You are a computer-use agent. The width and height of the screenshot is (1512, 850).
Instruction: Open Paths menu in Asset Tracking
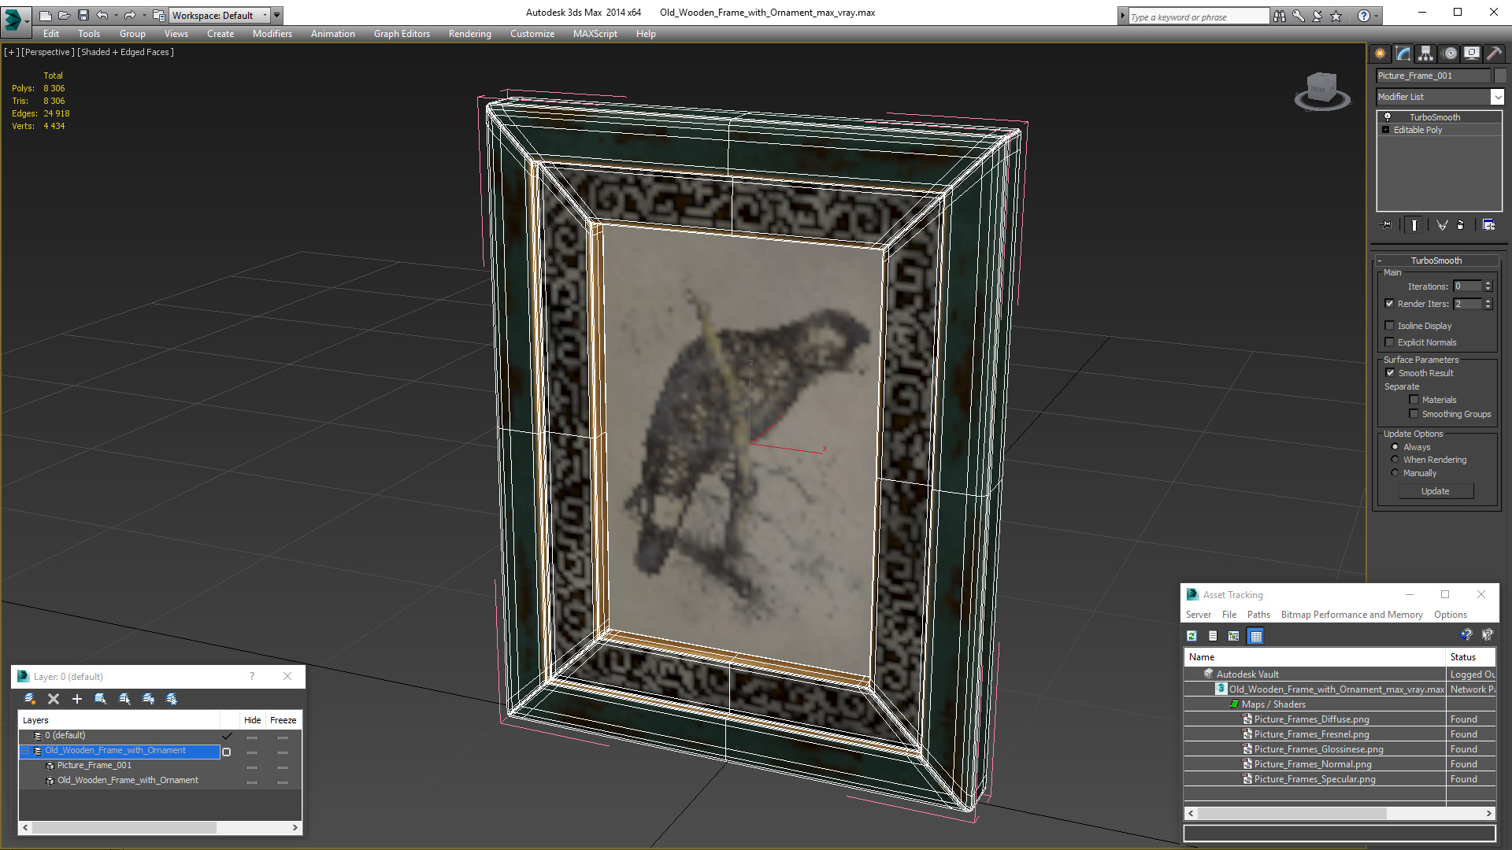(x=1258, y=615)
